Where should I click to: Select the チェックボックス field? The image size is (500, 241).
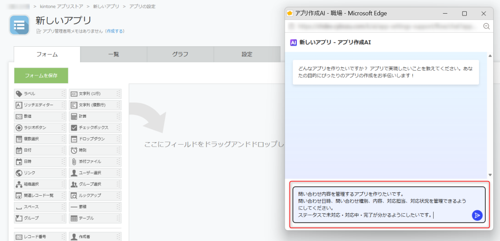tap(95, 128)
